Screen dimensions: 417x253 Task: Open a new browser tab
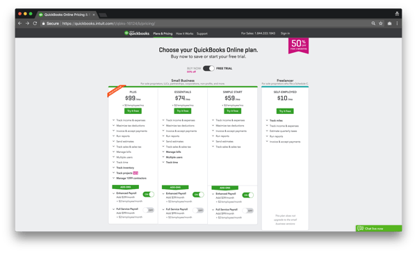click(x=103, y=15)
